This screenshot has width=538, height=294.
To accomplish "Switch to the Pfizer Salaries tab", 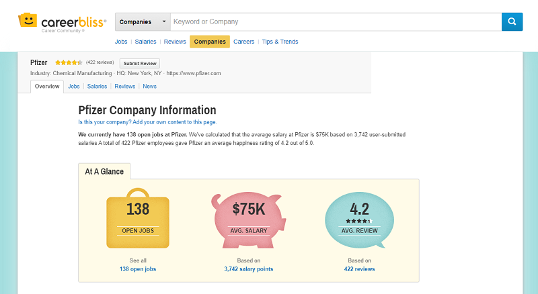I will point(97,87).
